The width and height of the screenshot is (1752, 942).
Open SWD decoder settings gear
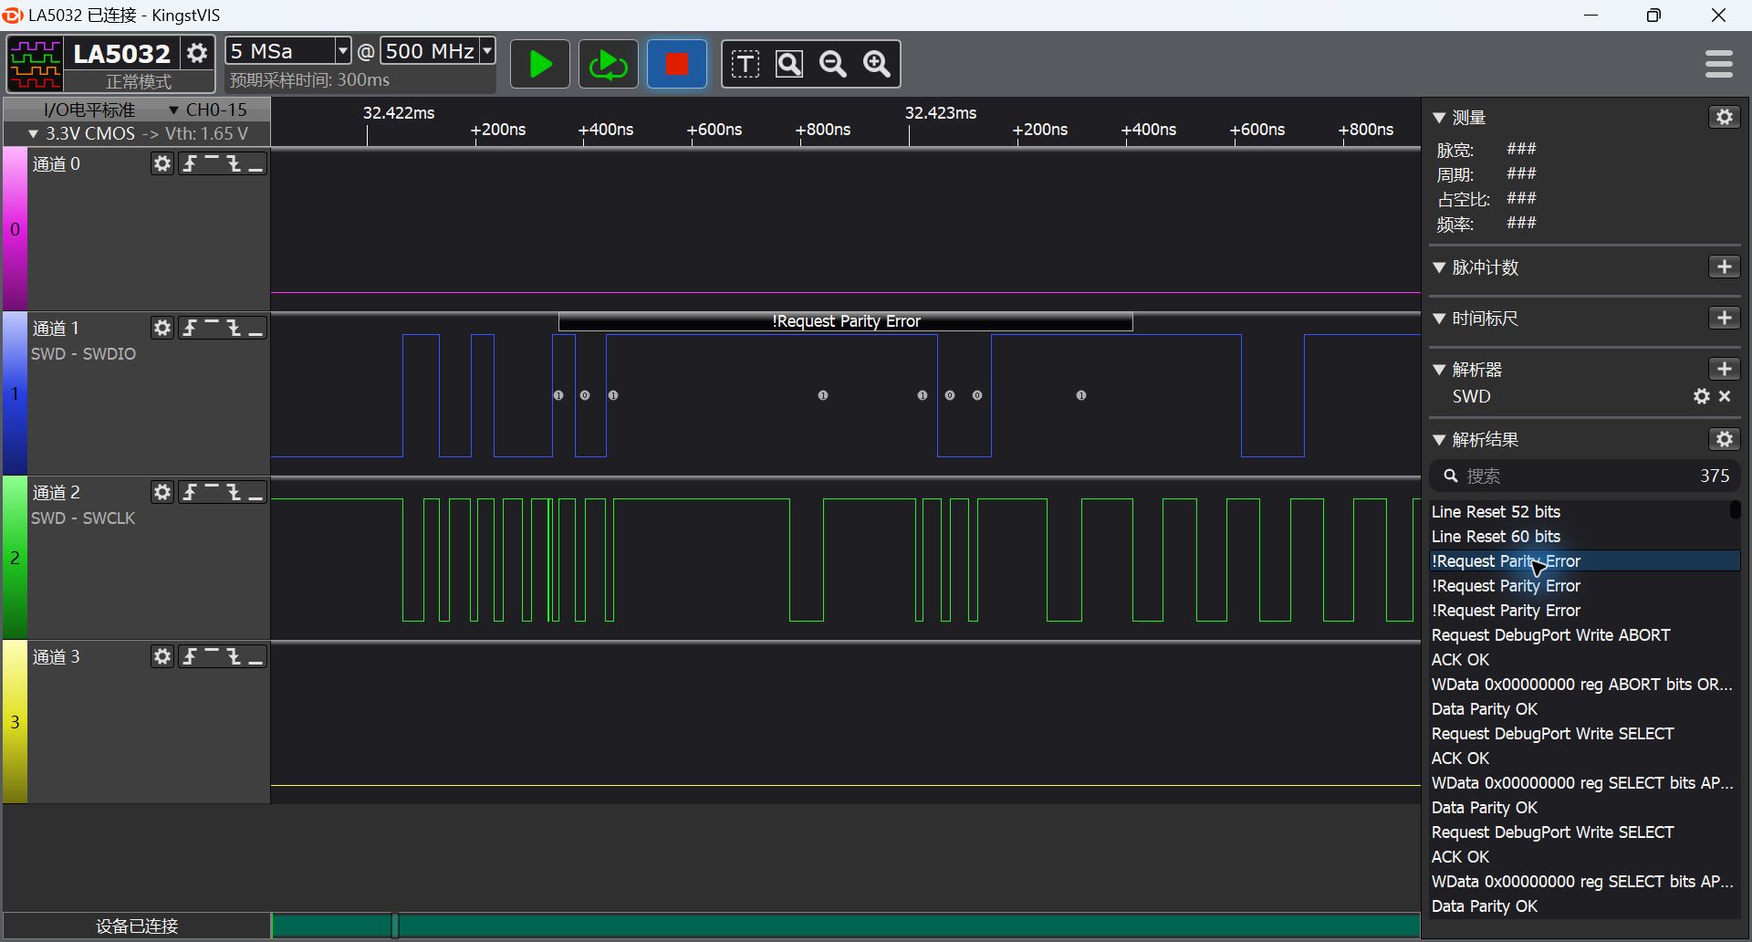pos(1702,396)
